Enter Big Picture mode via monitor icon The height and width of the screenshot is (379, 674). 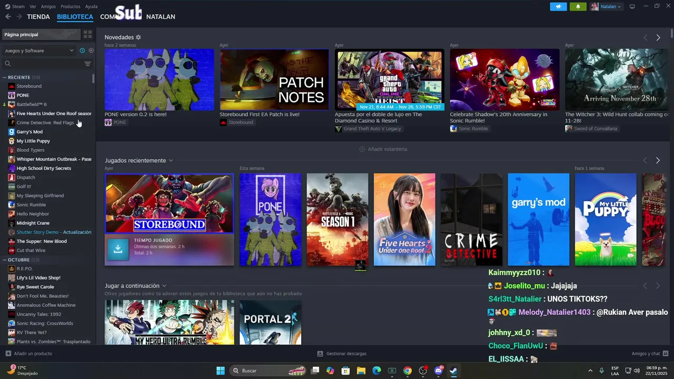632,6
